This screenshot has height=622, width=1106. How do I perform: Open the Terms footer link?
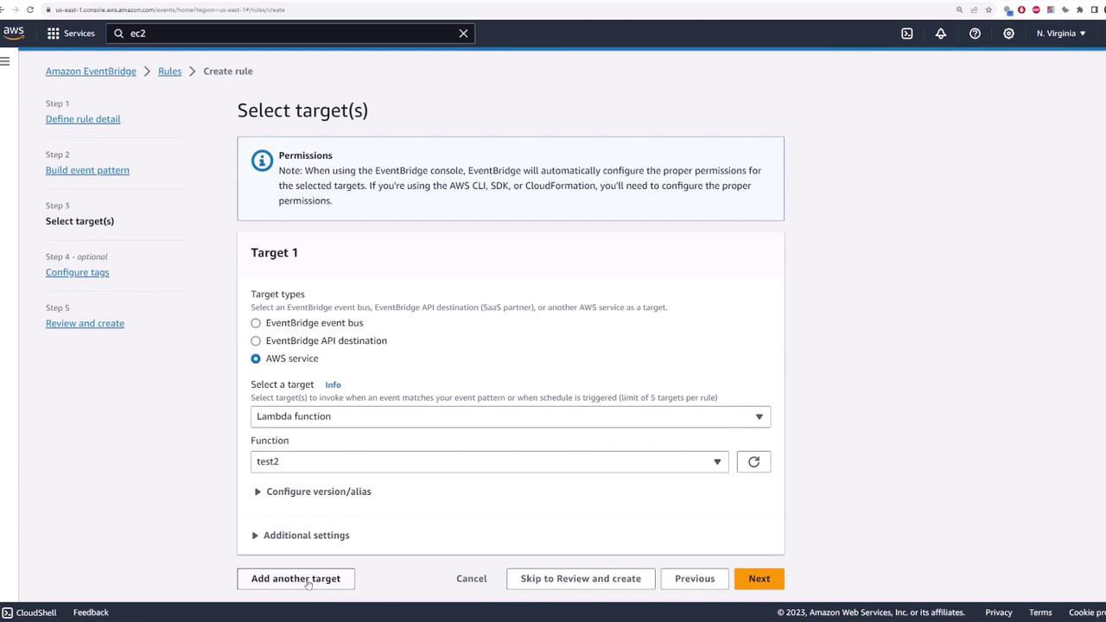(x=1040, y=612)
